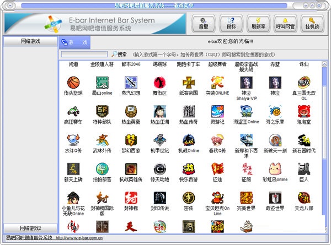Click the 跑跑卡丁车 game label
Image resolution: width=331 pixels, height=245 pixels.
189,64
